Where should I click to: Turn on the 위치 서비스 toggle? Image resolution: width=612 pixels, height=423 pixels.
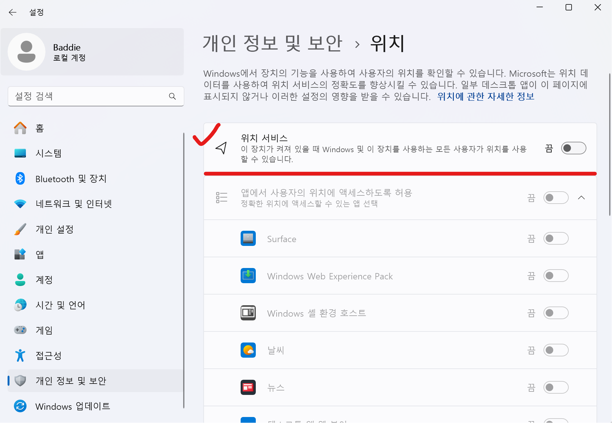[x=573, y=148]
